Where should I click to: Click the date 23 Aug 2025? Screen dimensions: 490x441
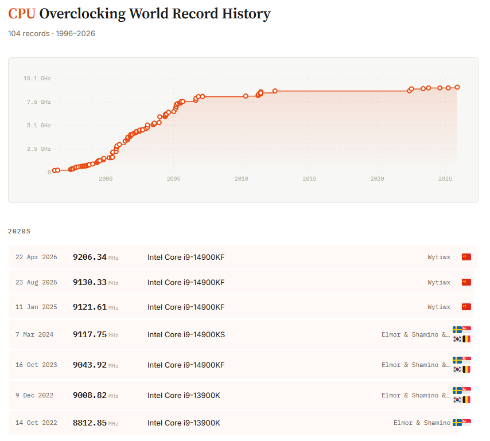(36, 282)
